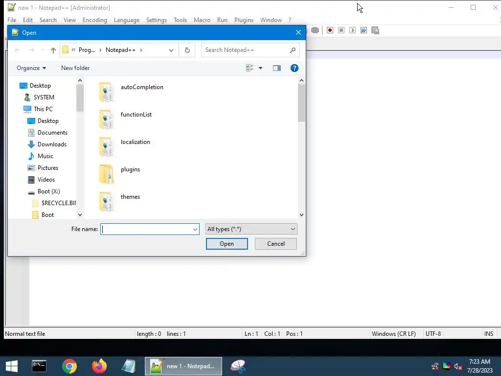Open the Organize dropdown menu
This screenshot has width=501, height=376.
tap(31, 68)
